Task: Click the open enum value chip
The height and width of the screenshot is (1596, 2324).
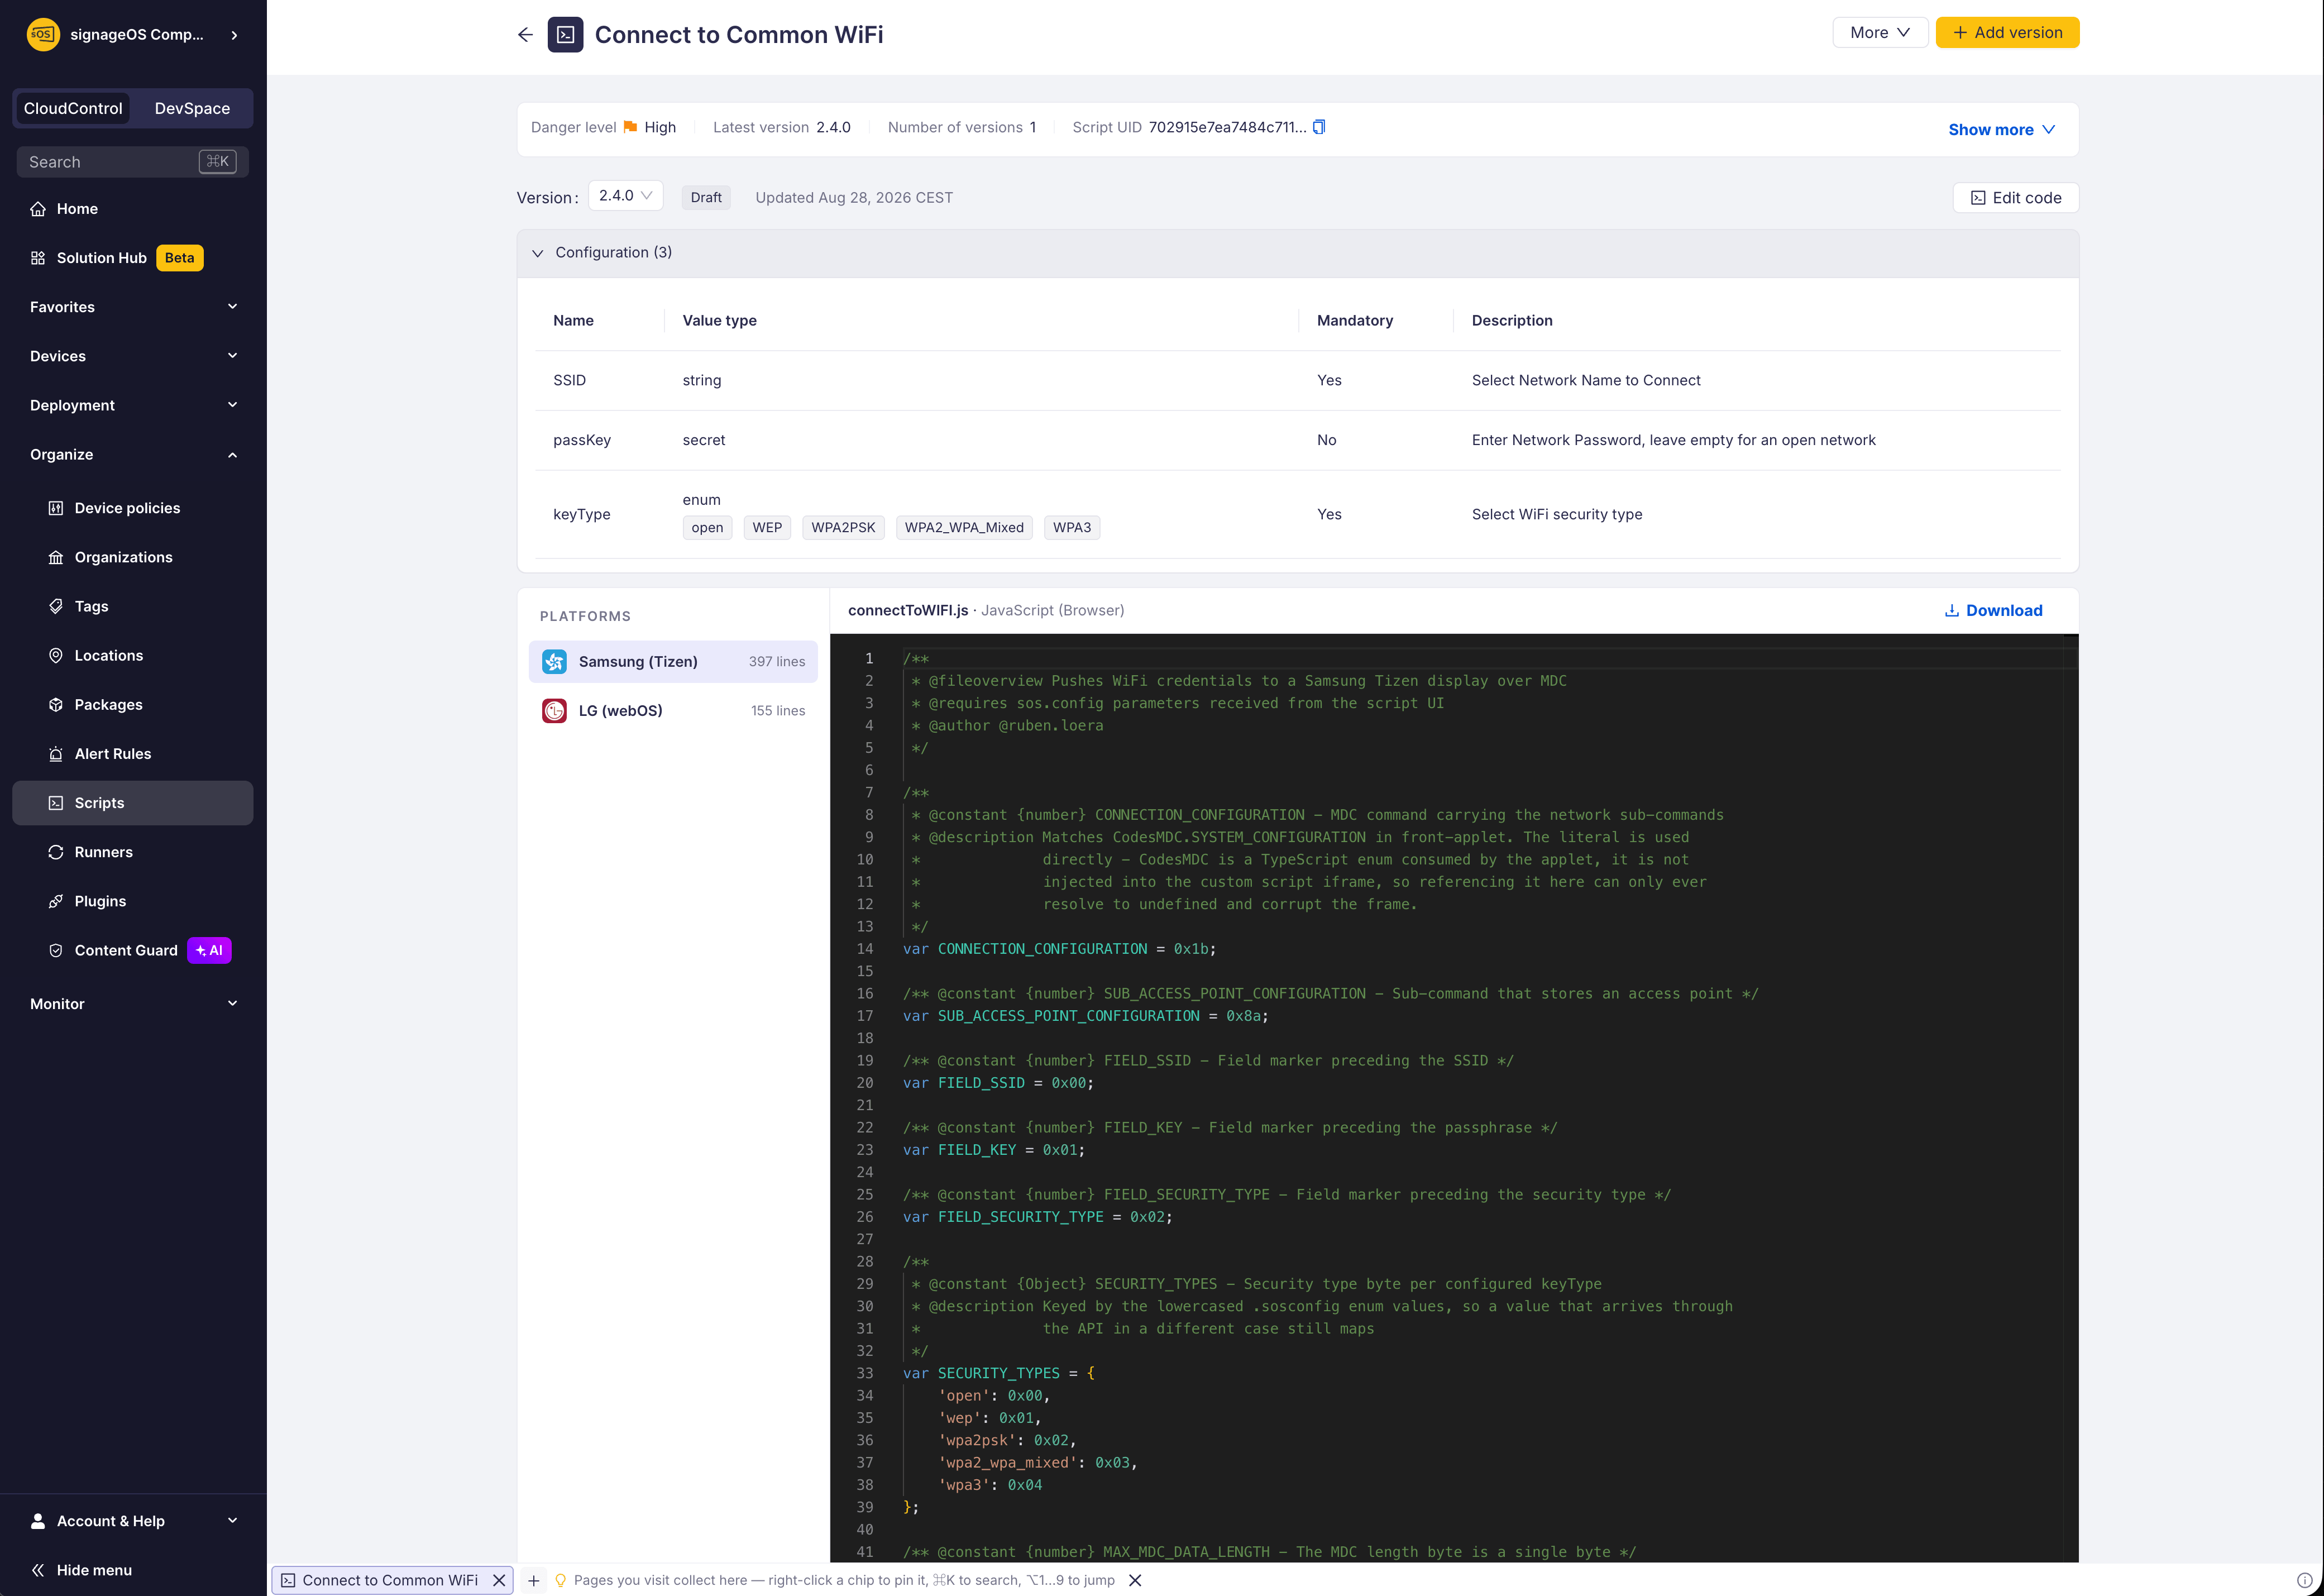Action: [707, 527]
